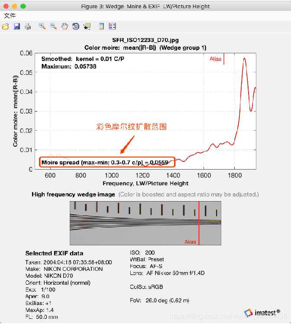Click the yellow minimize window button
291x324 pixels.
14,6
